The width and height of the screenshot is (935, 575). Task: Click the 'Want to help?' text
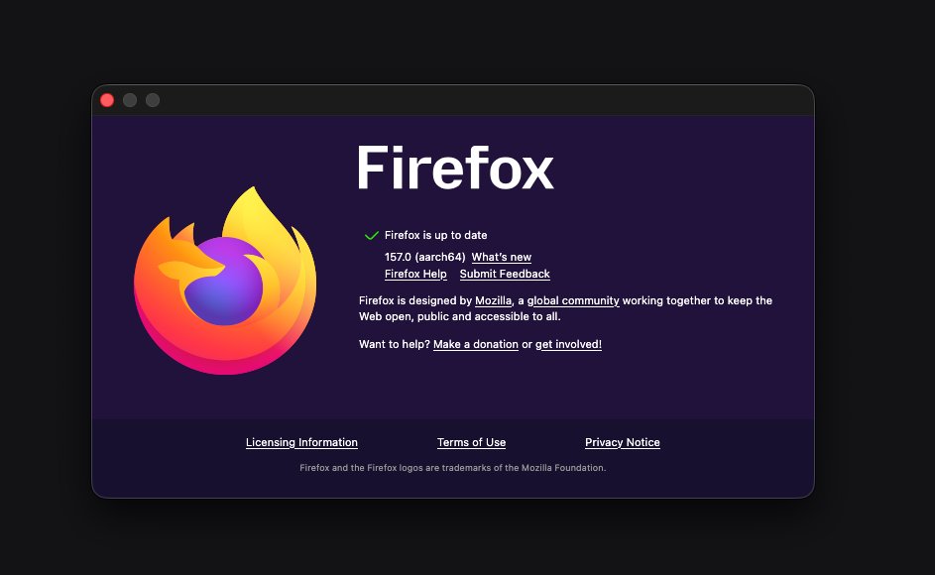coord(395,344)
